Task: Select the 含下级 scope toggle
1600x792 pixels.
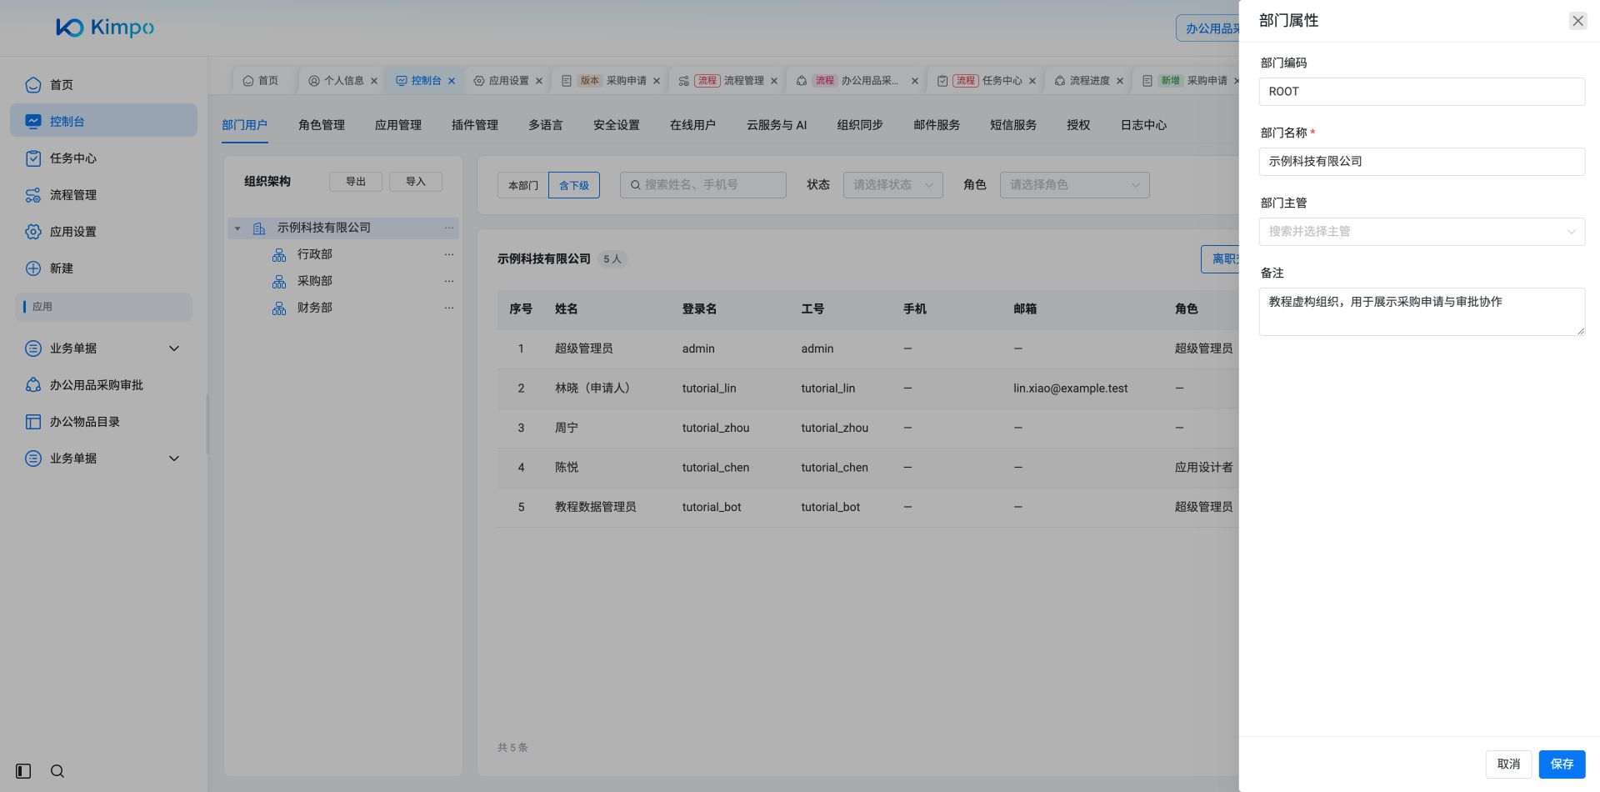Action: click(x=574, y=185)
